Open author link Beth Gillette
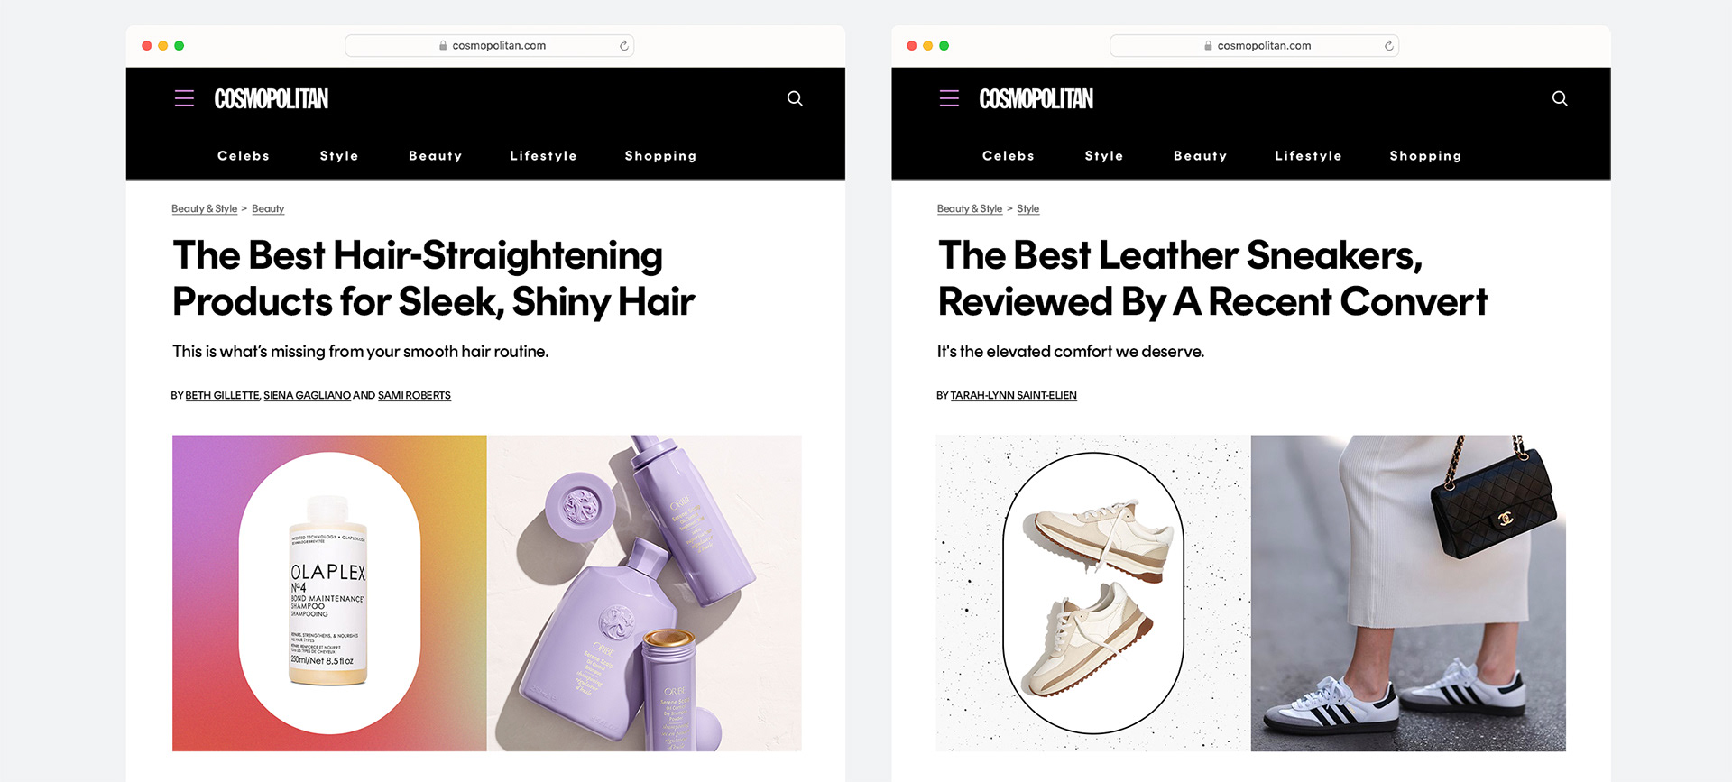 tap(222, 395)
